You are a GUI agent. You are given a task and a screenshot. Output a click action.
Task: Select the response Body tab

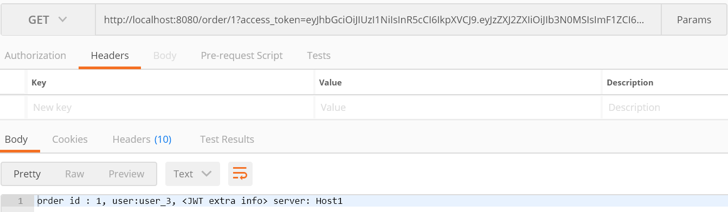click(16, 140)
